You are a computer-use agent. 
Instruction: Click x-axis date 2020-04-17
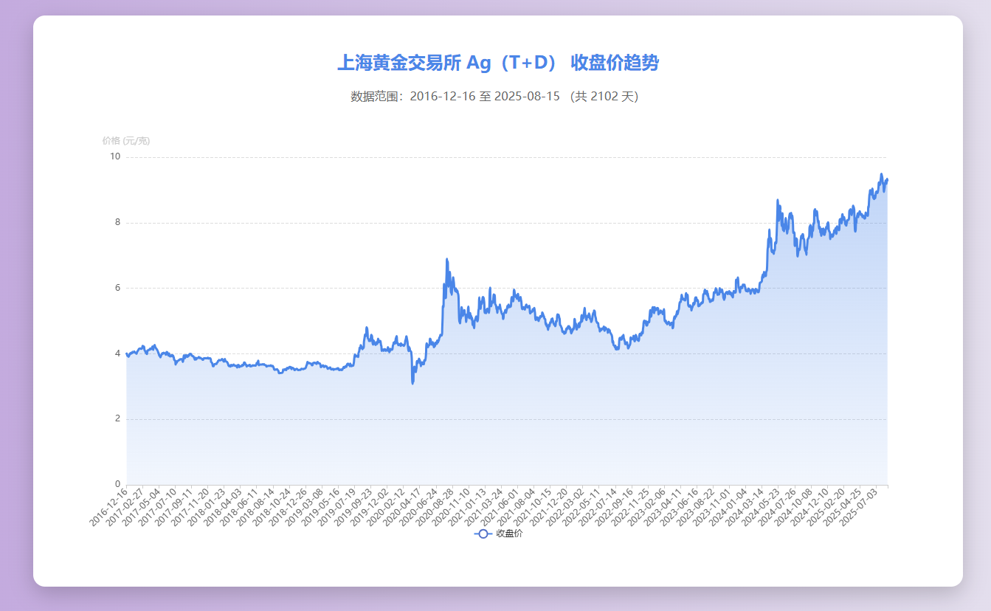click(401, 507)
